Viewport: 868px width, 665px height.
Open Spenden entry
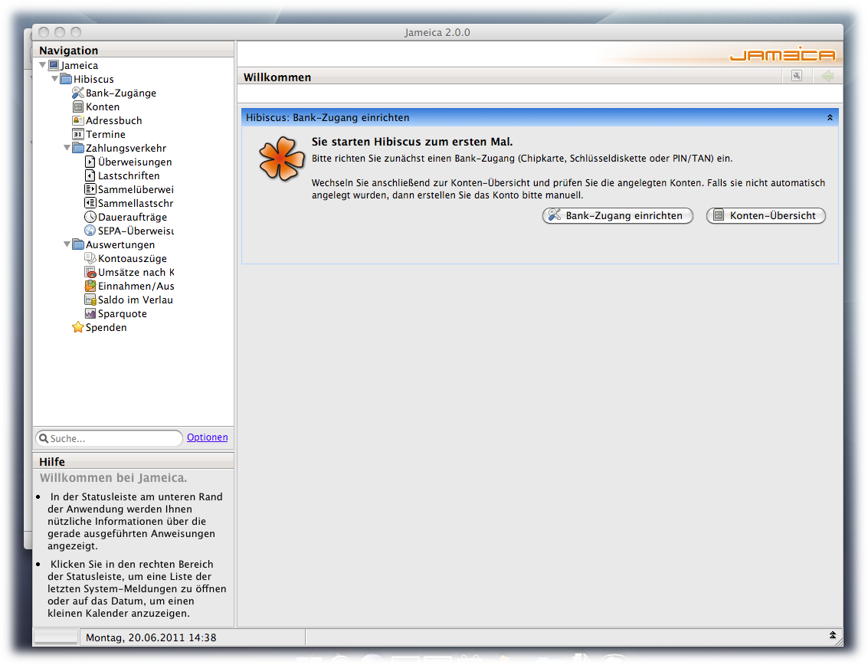click(106, 327)
